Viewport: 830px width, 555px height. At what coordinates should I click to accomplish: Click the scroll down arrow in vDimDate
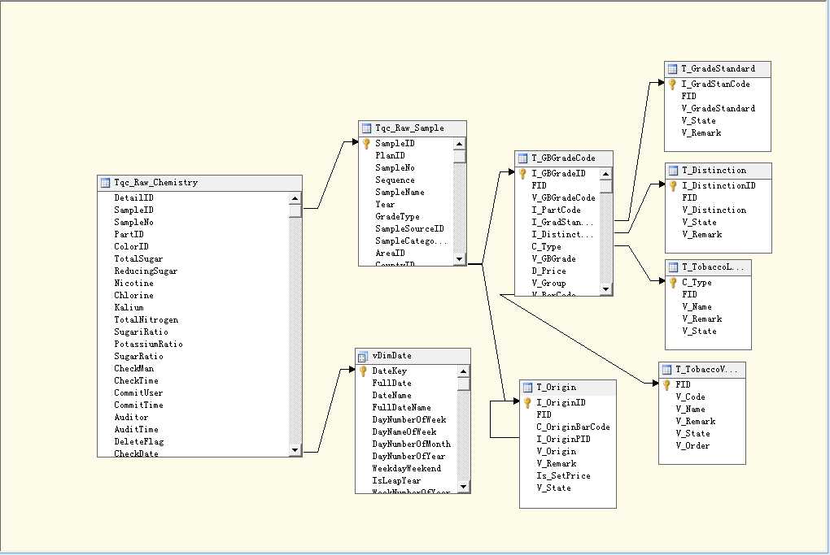pos(463,487)
